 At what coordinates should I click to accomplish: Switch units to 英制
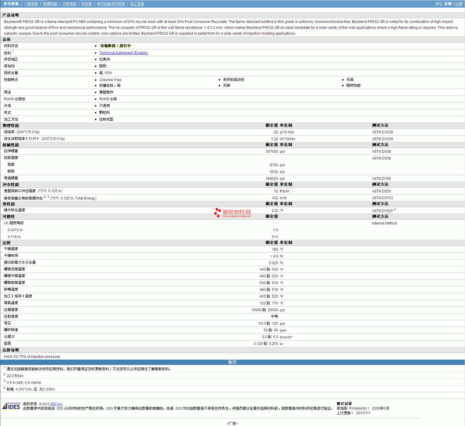(448, 4)
